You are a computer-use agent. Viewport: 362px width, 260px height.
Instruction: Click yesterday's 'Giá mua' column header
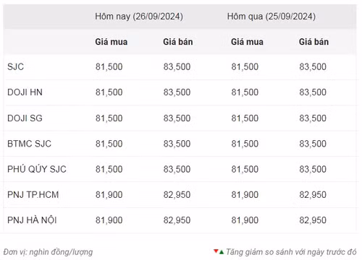click(x=247, y=42)
